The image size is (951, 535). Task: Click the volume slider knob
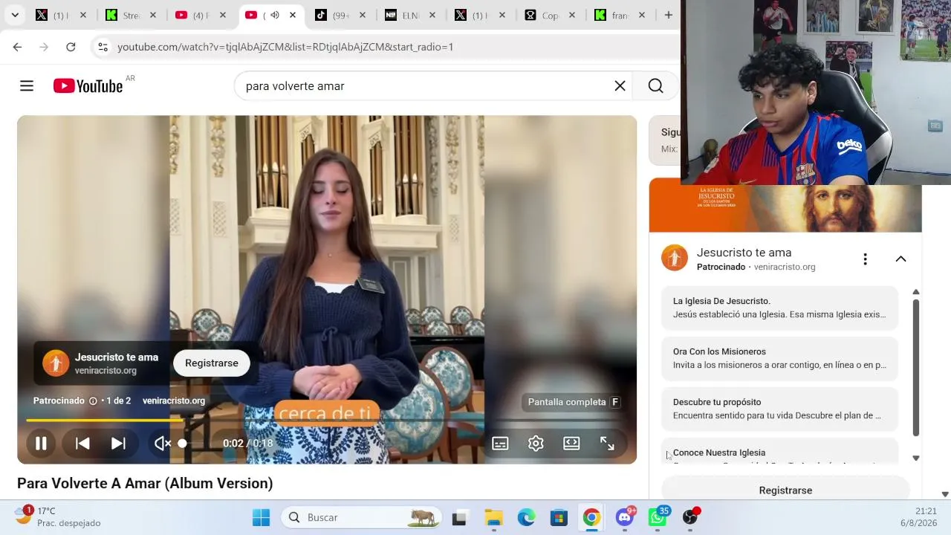pos(182,444)
